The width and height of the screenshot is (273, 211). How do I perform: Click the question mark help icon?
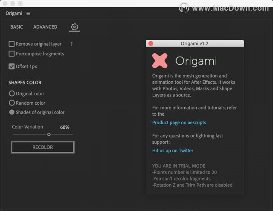click(x=71, y=44)
